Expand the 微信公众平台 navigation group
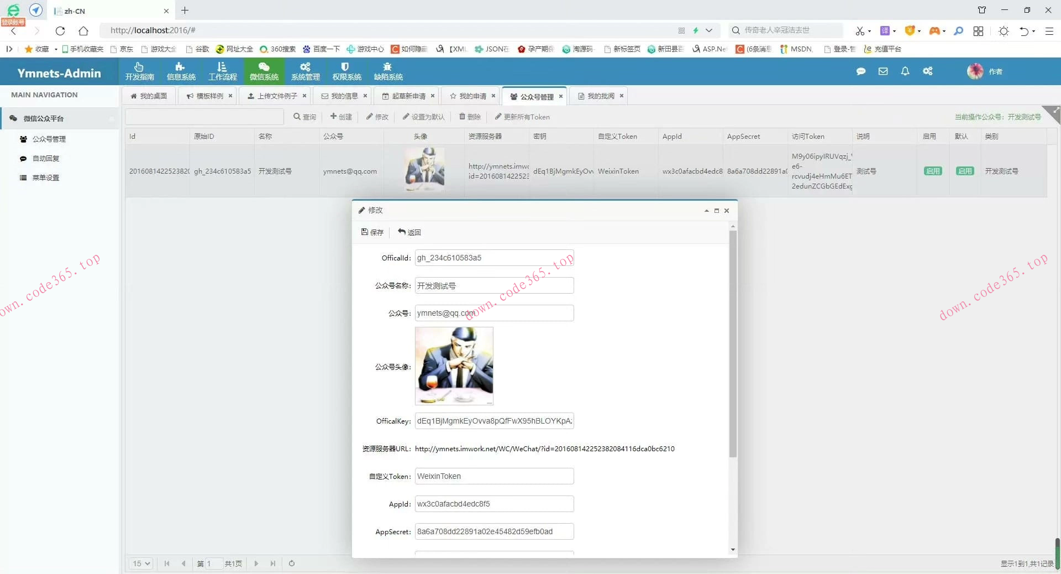 (x=60, y=118)
